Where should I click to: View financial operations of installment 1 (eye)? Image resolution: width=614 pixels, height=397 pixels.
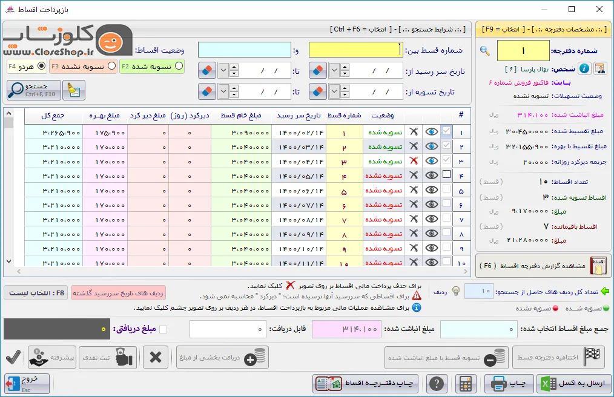point(432,132)
